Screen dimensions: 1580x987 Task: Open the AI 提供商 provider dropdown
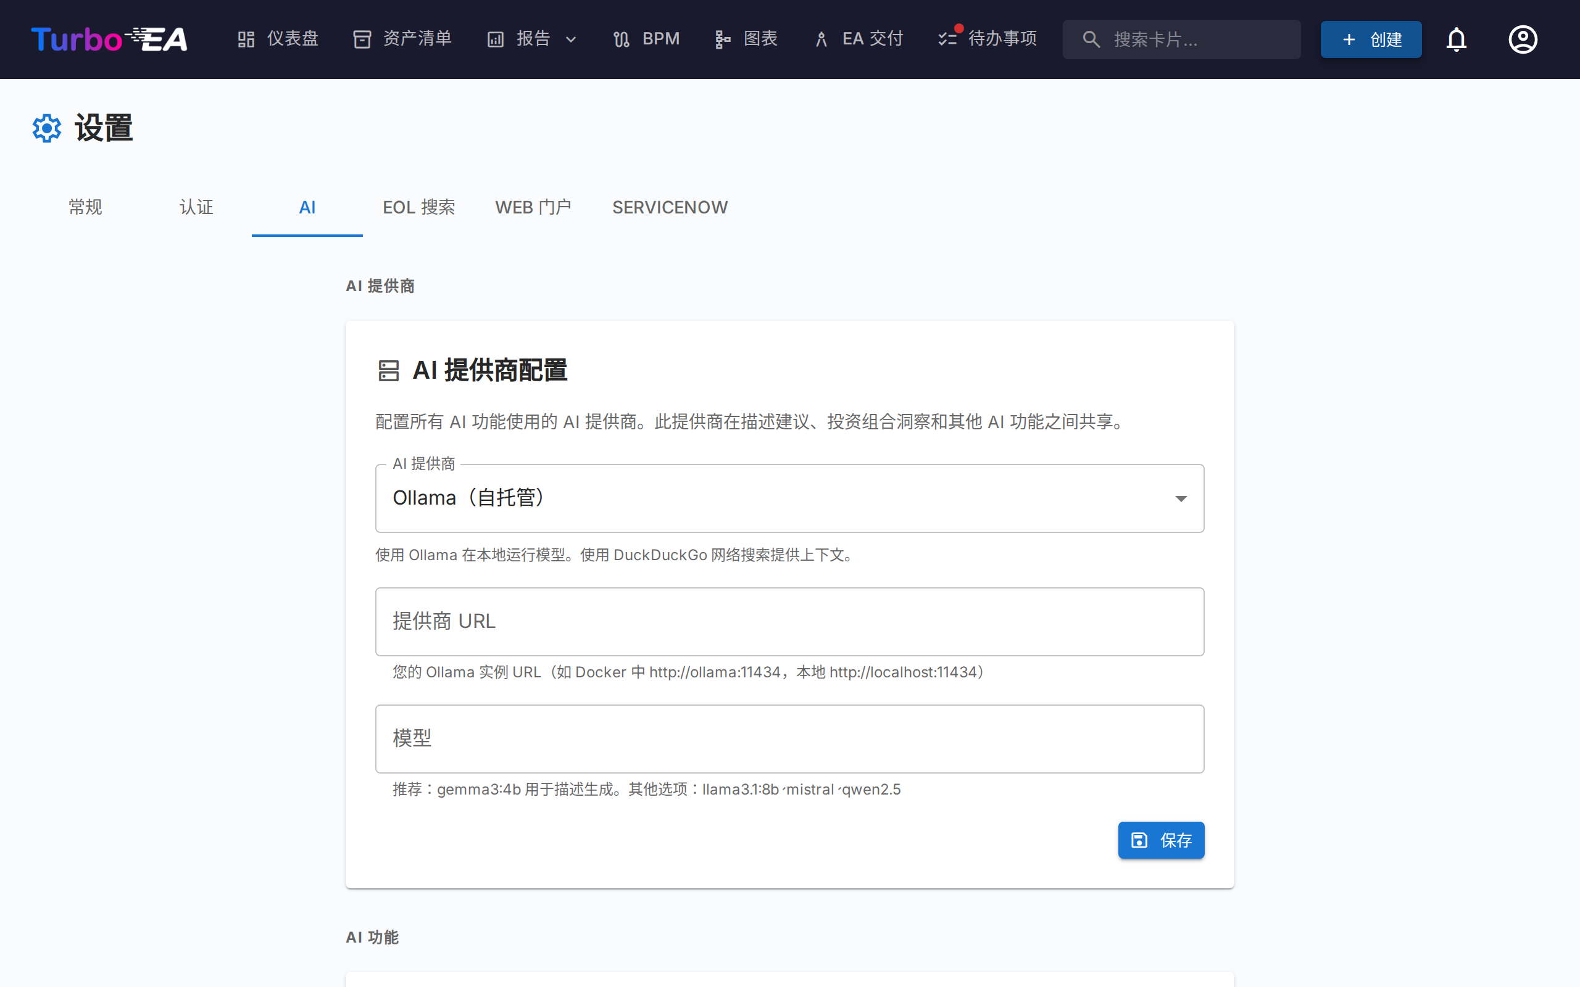(x=789, y=498)
